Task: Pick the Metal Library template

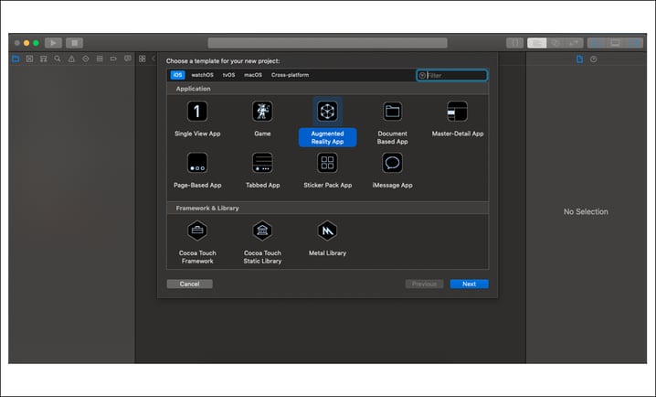Action: [327, 239]
